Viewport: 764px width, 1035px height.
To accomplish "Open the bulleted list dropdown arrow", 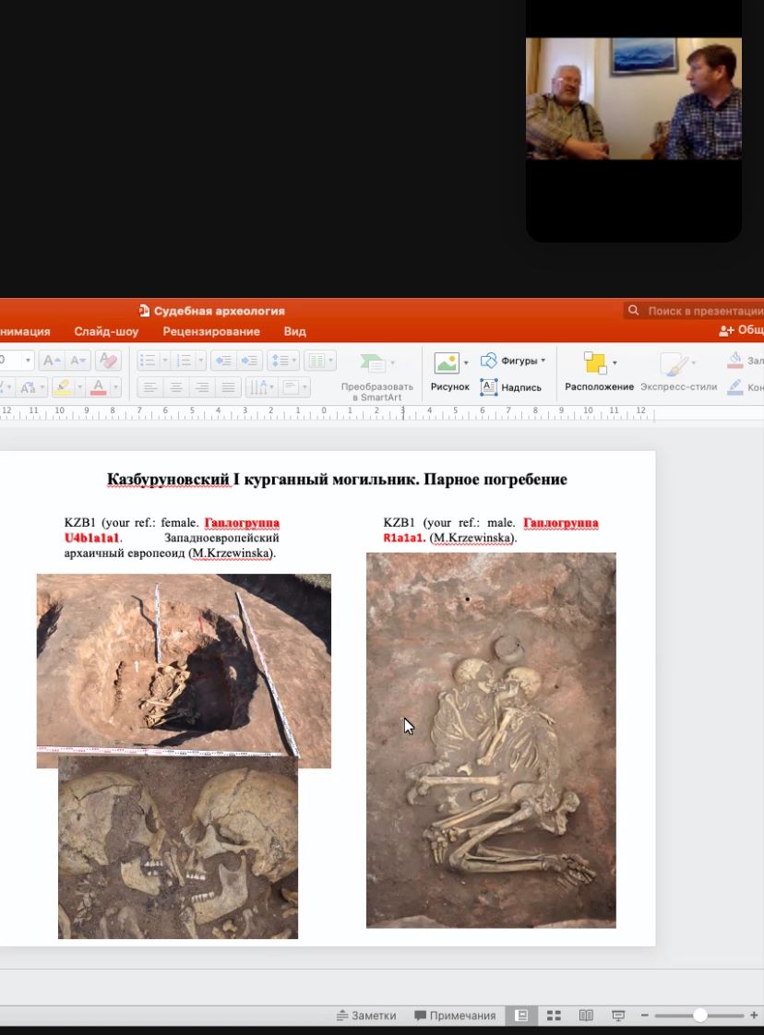I will click(164, 361).
